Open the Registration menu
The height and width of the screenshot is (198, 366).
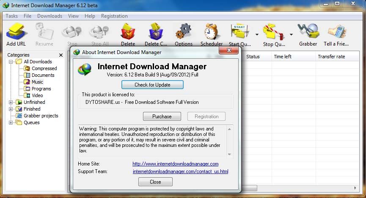point(114,16)
